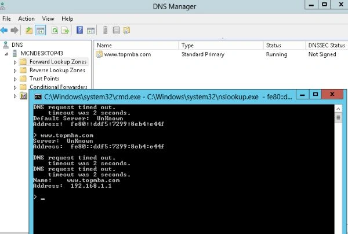
Task: Select the DNS root node in tree
Action: click(17, 45)
